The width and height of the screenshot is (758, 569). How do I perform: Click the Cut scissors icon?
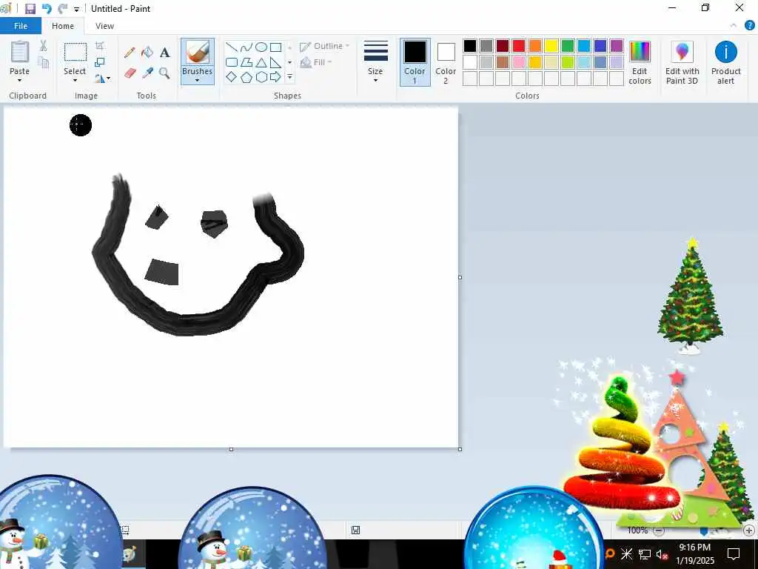pyautogui.click(x=43, y=45)
